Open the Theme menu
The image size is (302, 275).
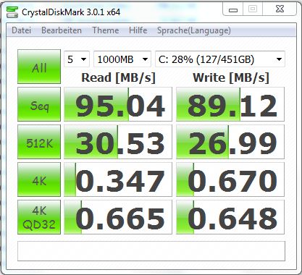106,30
